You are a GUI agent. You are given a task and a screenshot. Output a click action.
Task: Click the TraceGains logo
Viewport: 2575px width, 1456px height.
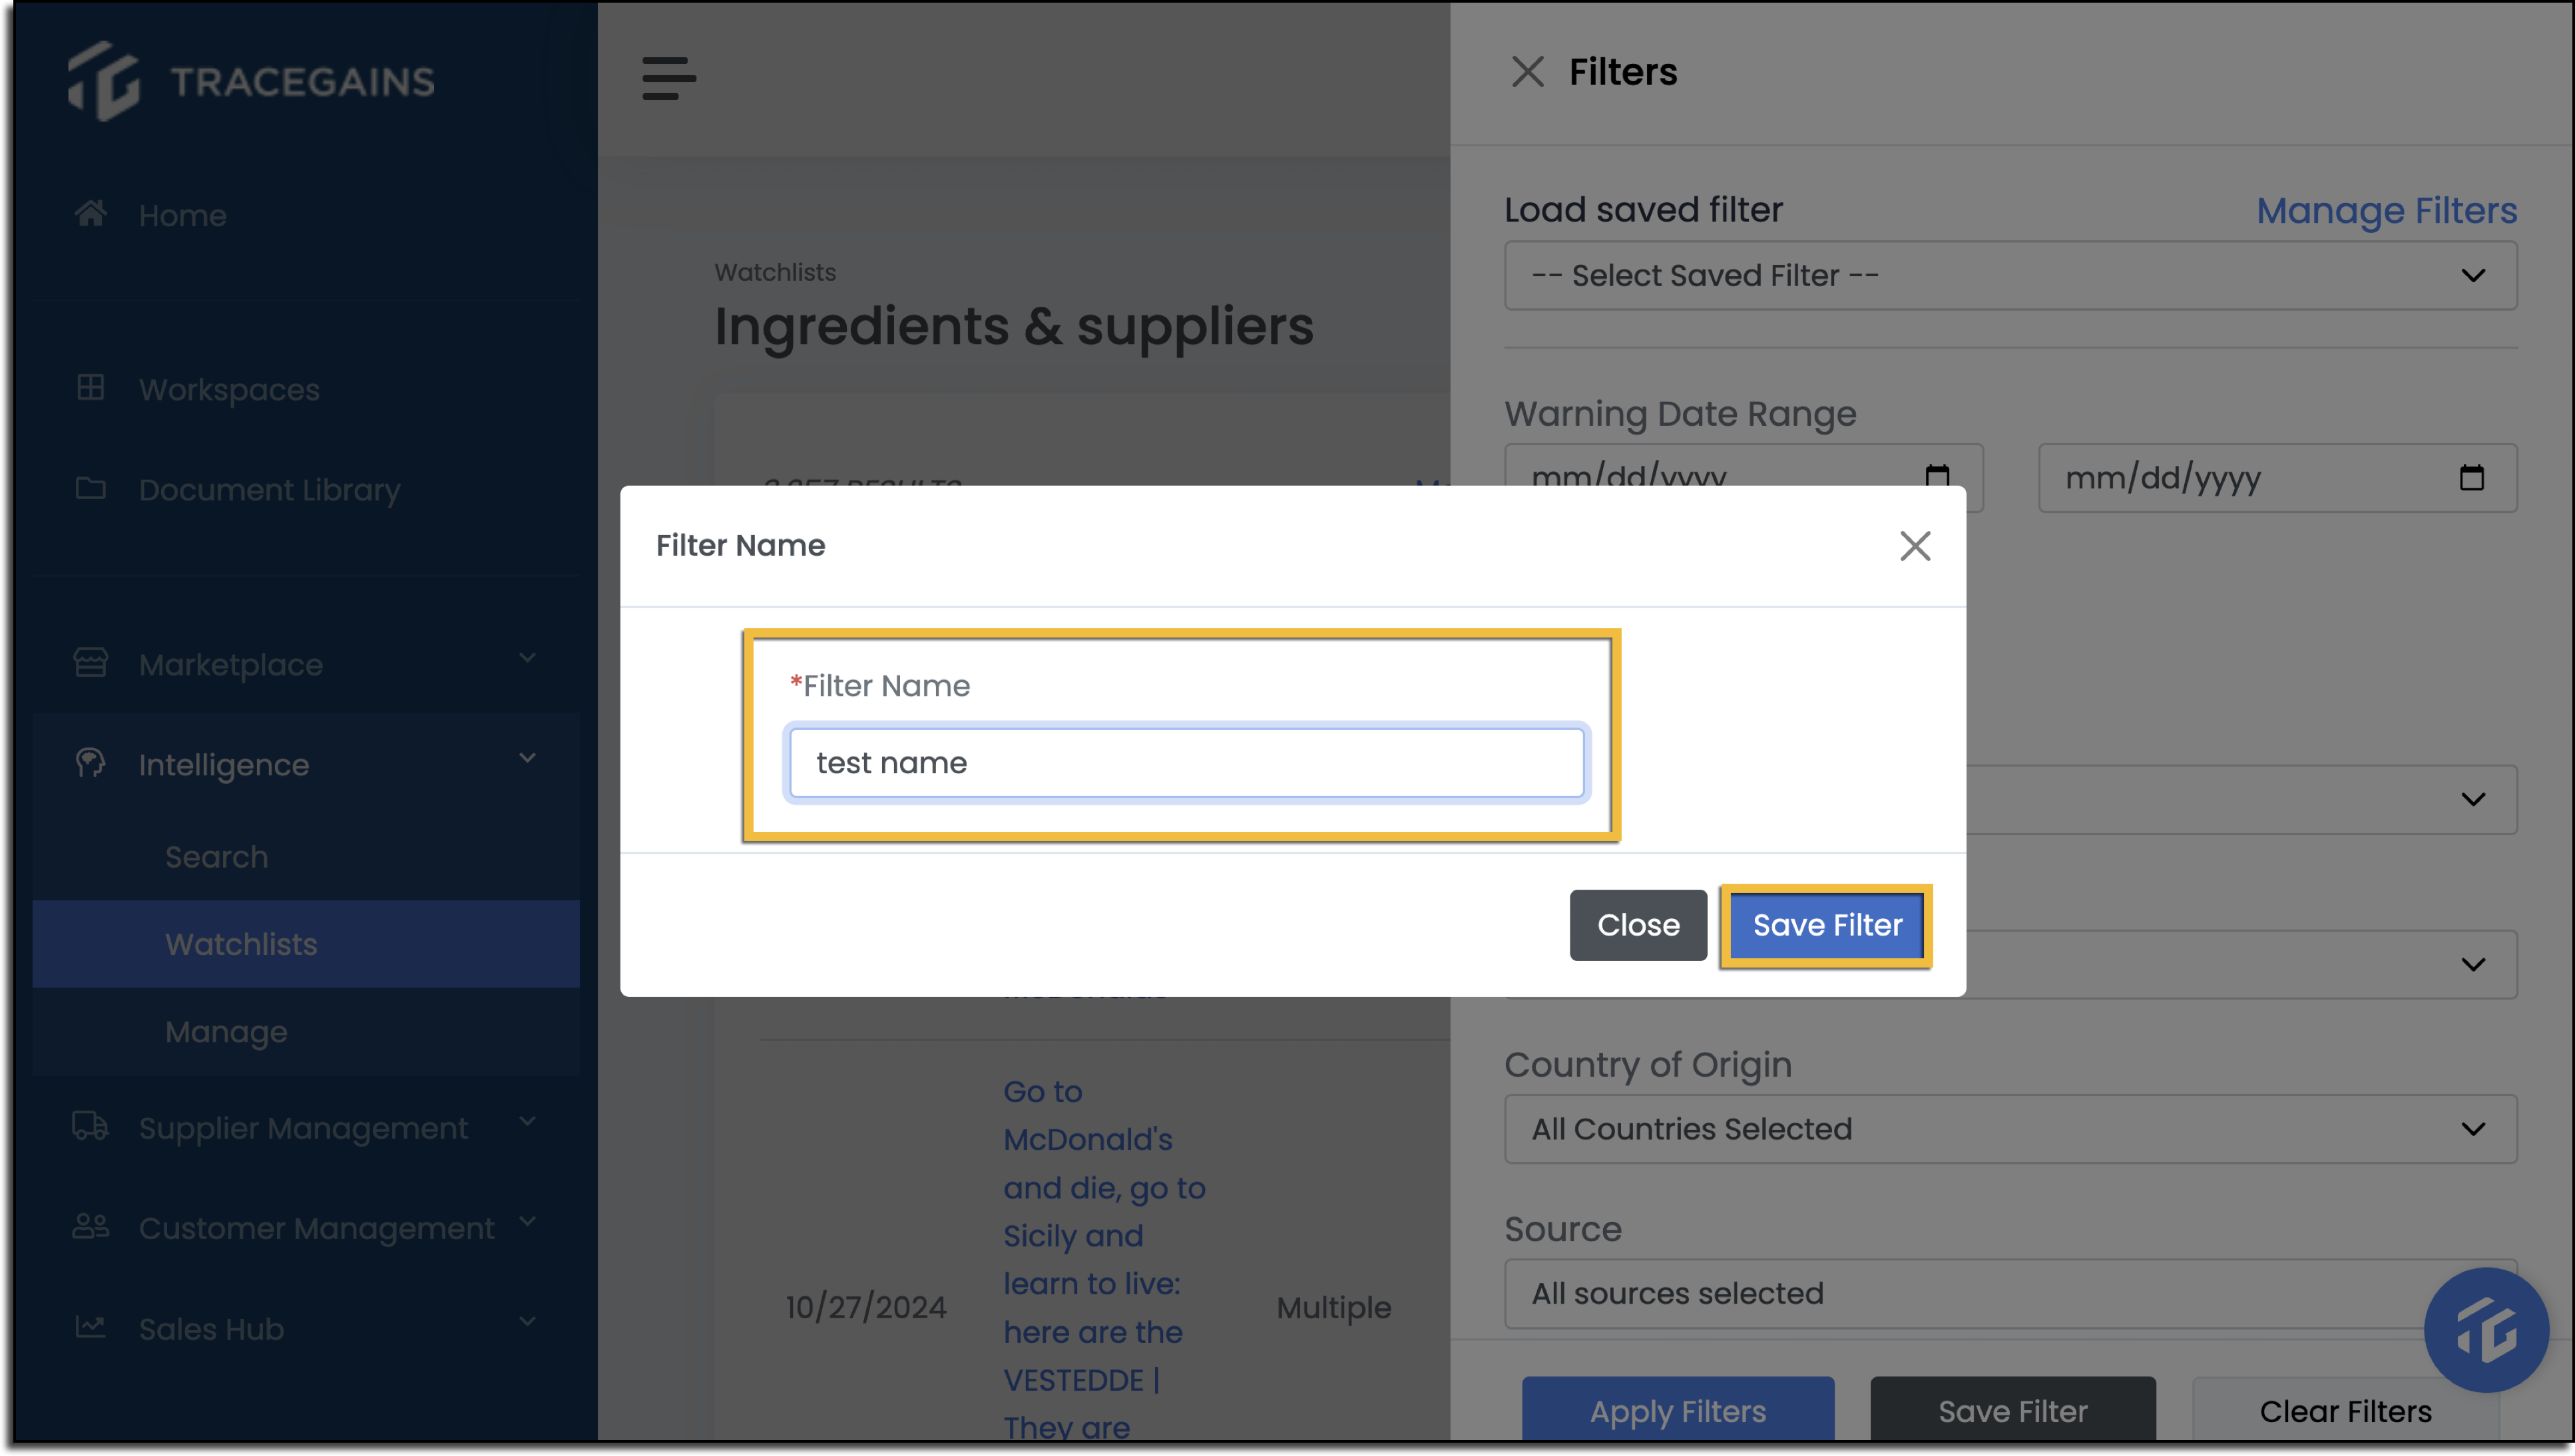point(251,81)
